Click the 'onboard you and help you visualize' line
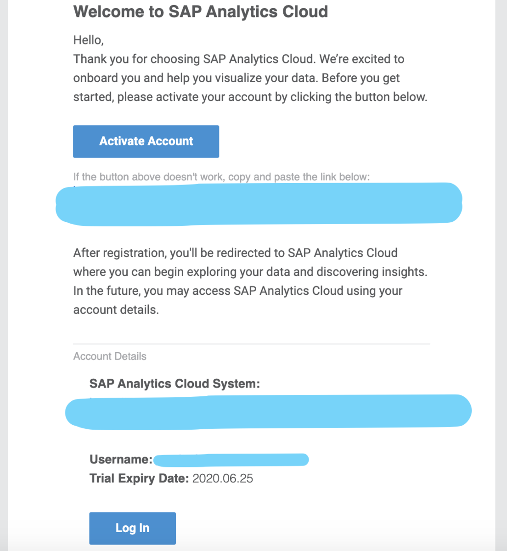This screenshot has height=551, width=507. pos(237,78)
